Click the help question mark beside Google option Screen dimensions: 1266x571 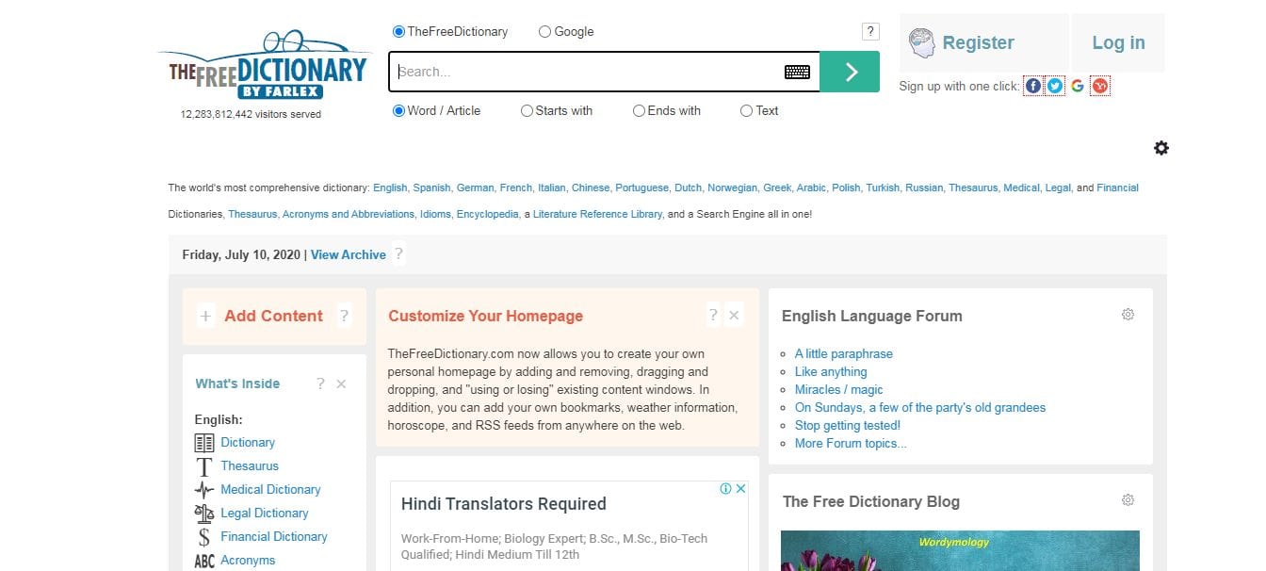click(870, 32)
